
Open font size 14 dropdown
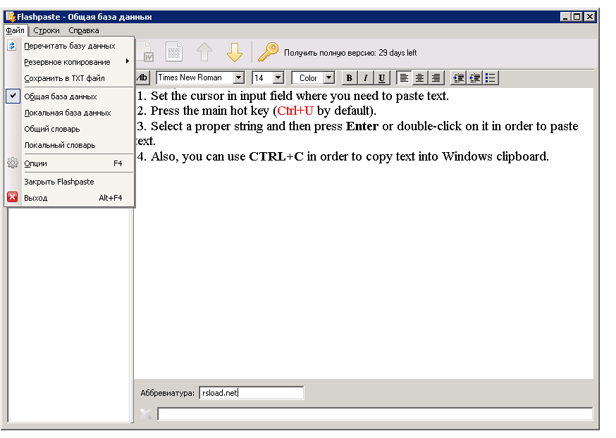coord(278,77)
